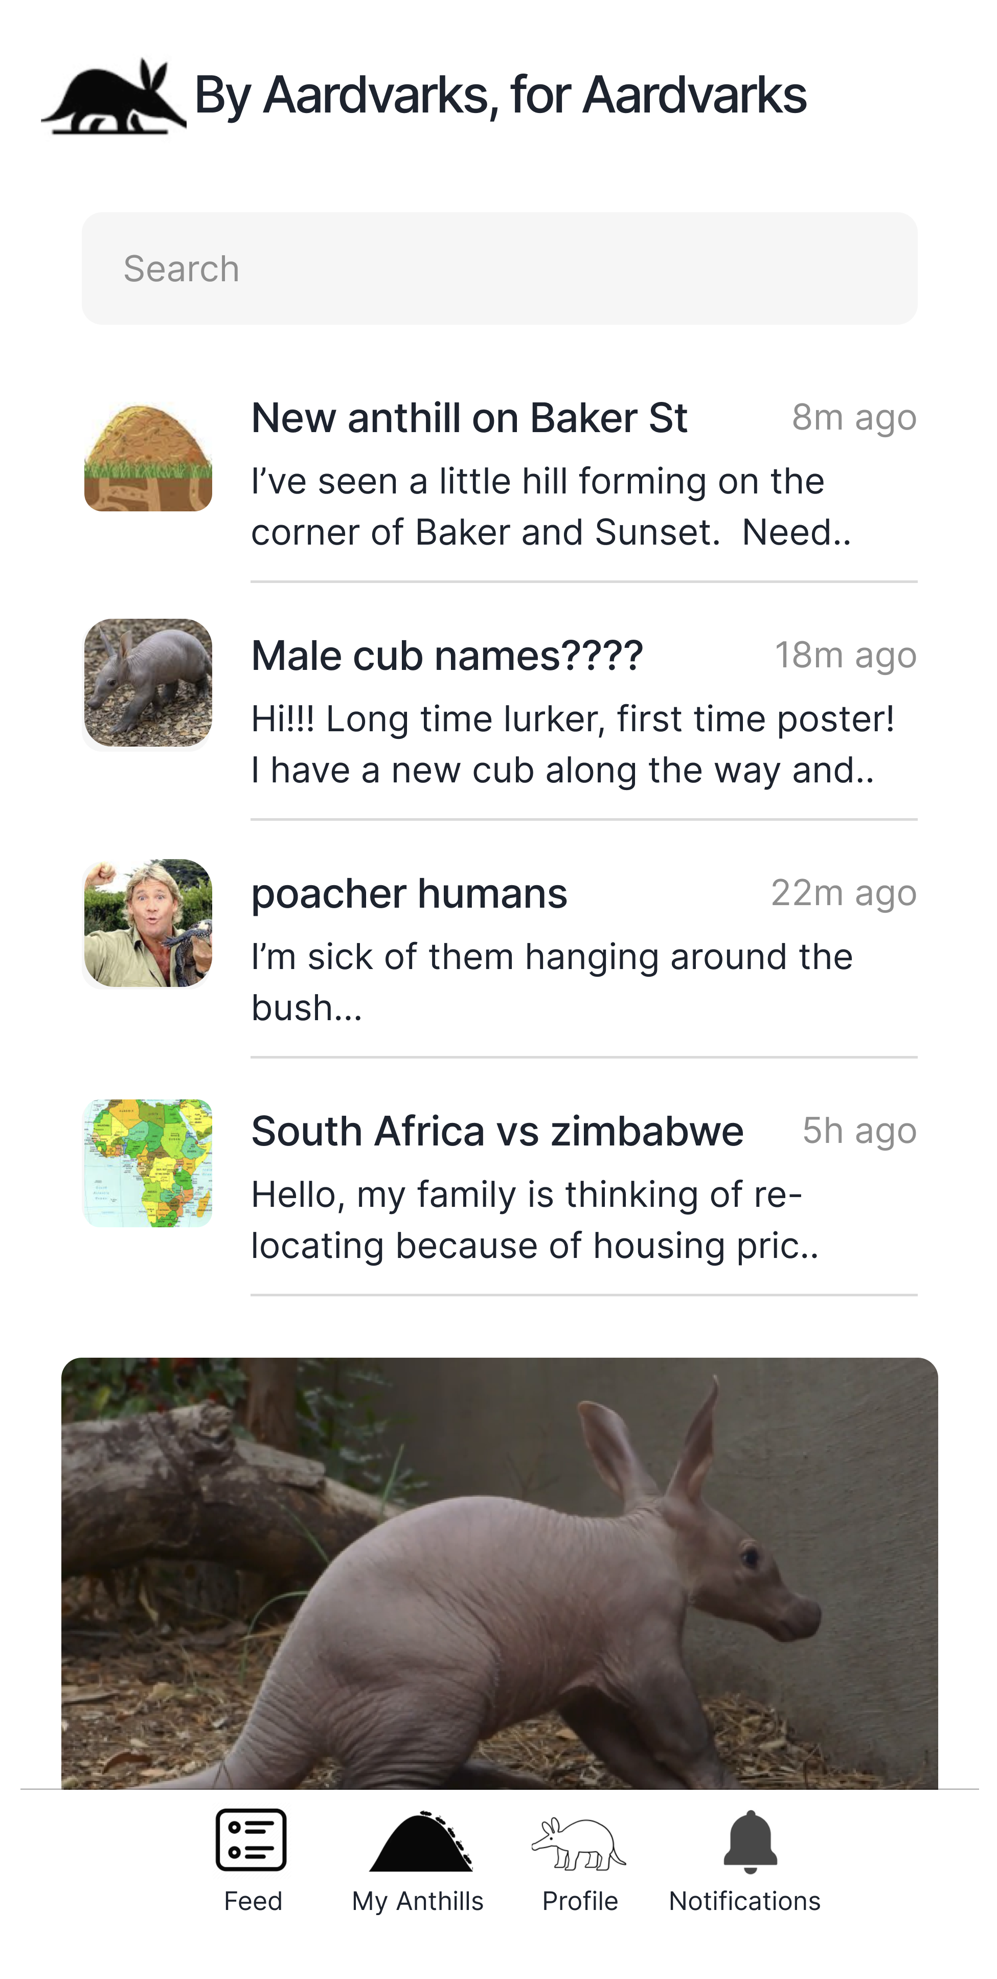The height and width of the screenshot is (1979, 997).
Task: Open the "South Africa vs zimbabwe" post
Action: pyautogui.click(x=497, y=1132)
